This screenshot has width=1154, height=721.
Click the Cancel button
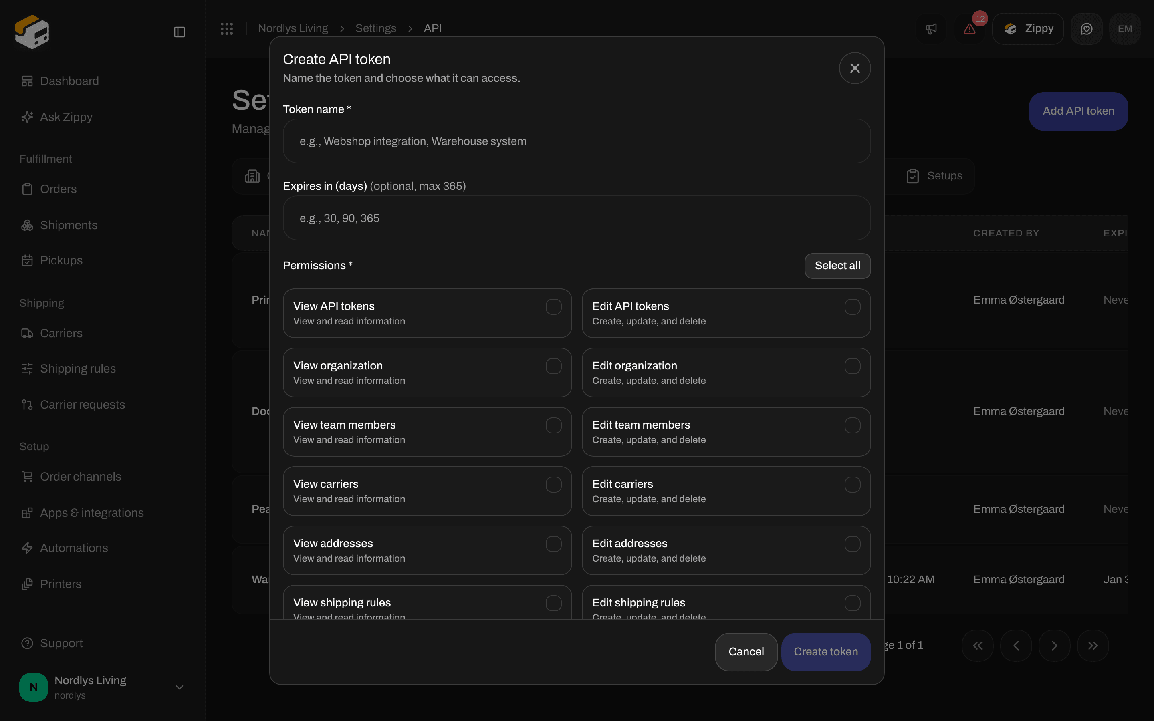(x=746, y=652)
